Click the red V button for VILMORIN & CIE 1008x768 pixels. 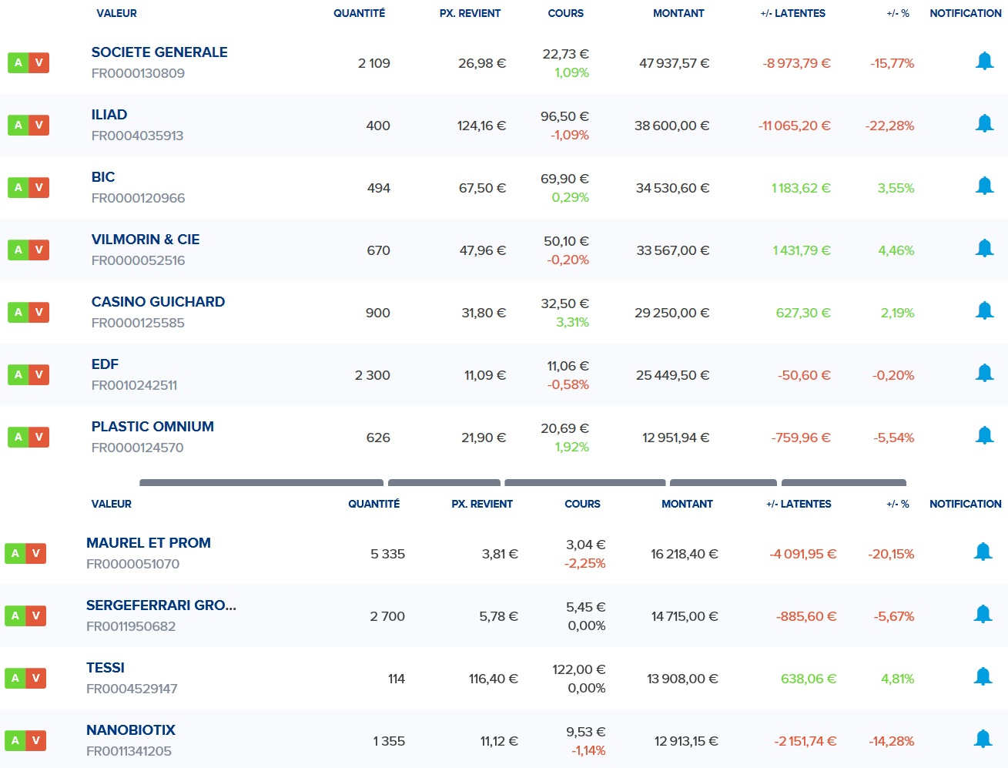pyautogui.click(x=39, y=250)
